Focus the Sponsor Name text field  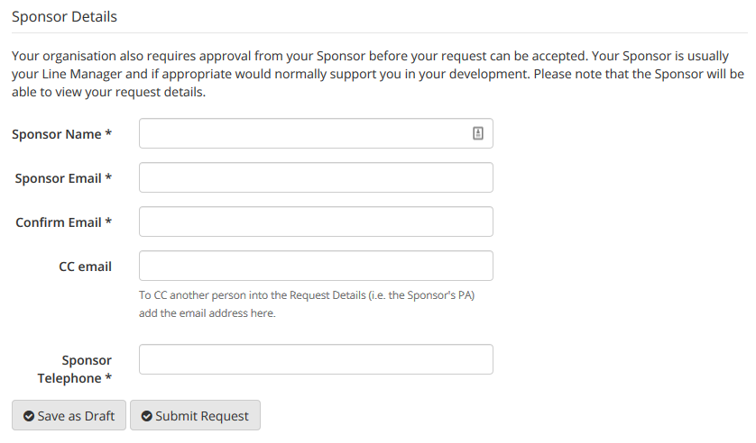pos(316,133)
